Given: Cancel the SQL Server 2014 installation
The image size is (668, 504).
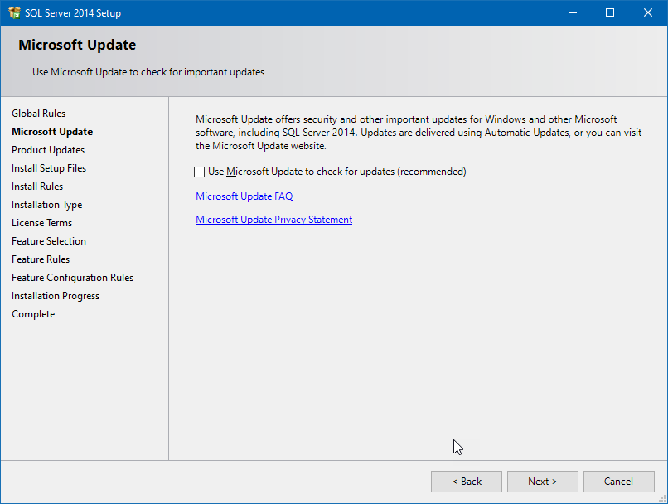Looking at the screenshot, I should (x=618, y=481).
